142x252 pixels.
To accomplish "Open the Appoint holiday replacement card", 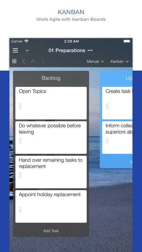I will (x=51, y=206).
